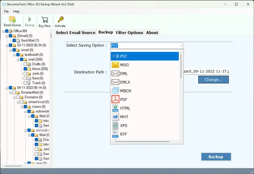Open the Select Saving Option dropdown arrow
Screen dimensions: 254x174
pos(181,46)
